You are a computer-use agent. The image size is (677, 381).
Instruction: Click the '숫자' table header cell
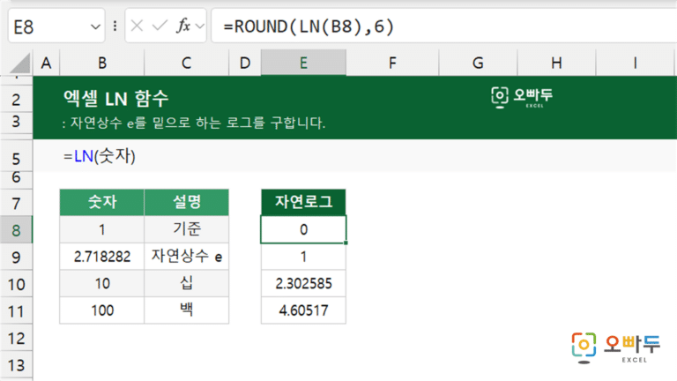pyautogui.click(x=102, y=202)
